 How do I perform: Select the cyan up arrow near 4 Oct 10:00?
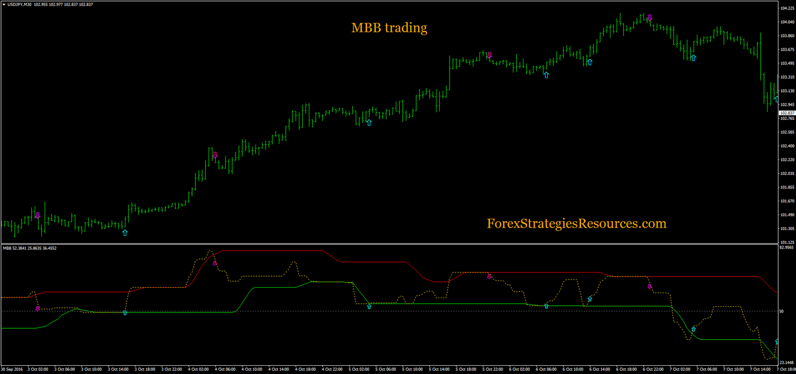pyautogui.click(x=368, y=123)
